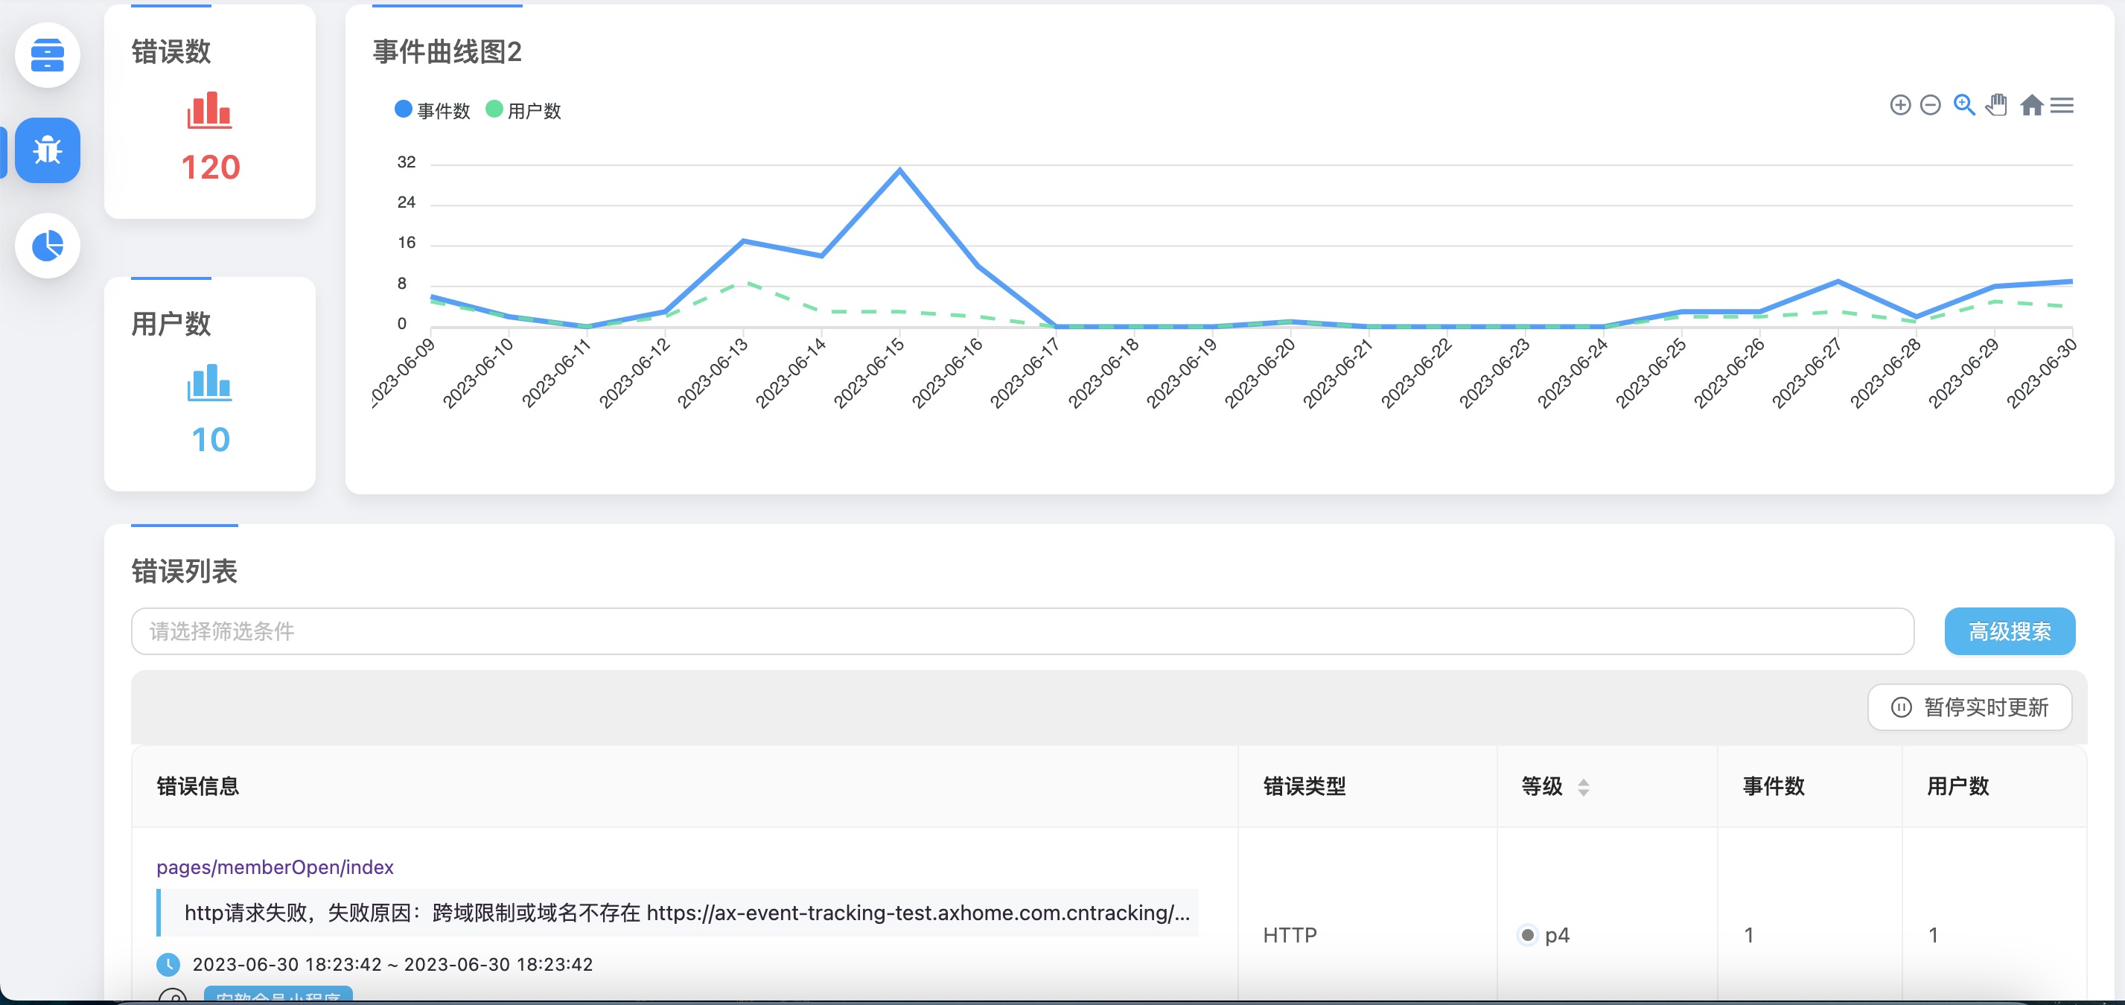Screen dimensions: 2125x1005
Task: Open the pie chart statistics sidebar icon
Action: pos(47,246)
